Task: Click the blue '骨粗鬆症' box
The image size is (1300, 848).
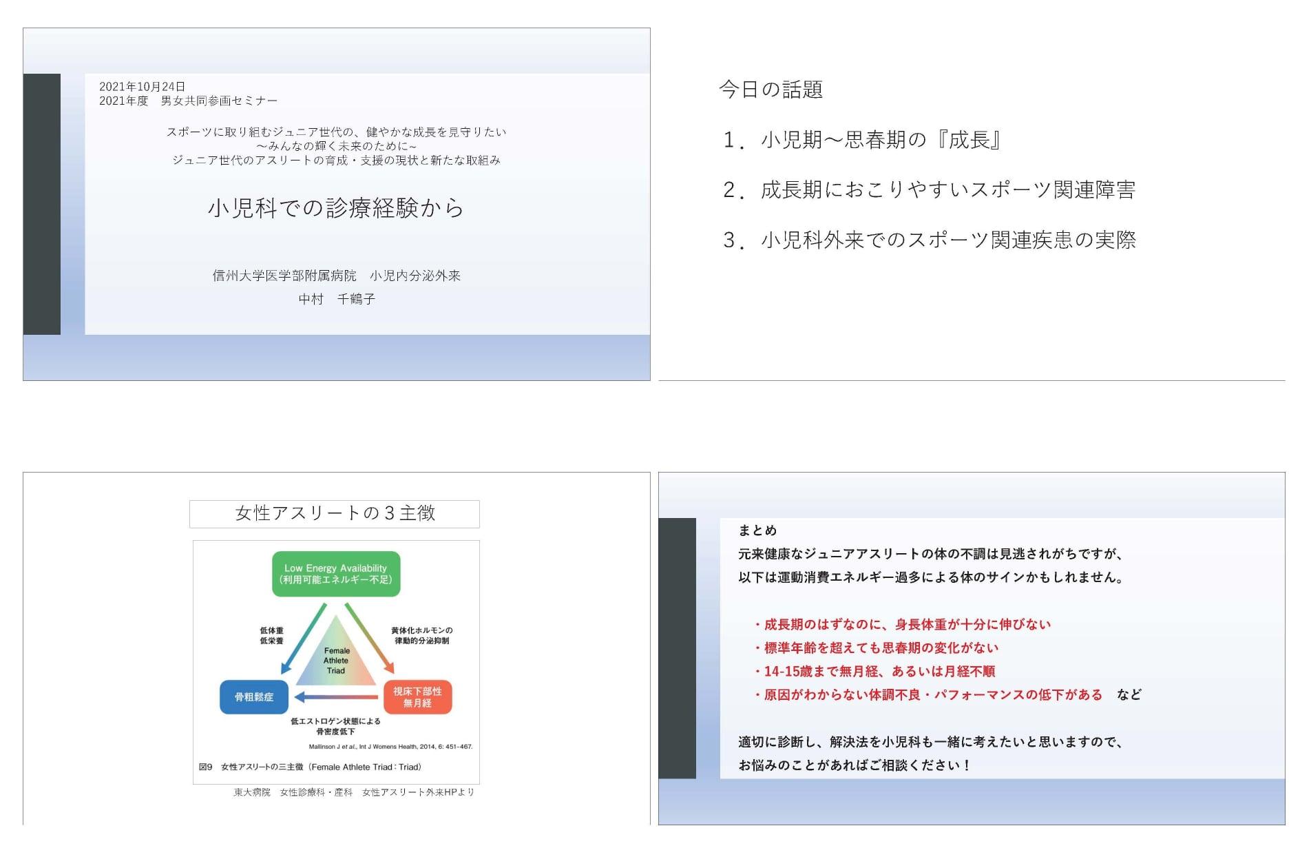Action: pos(254,697)
